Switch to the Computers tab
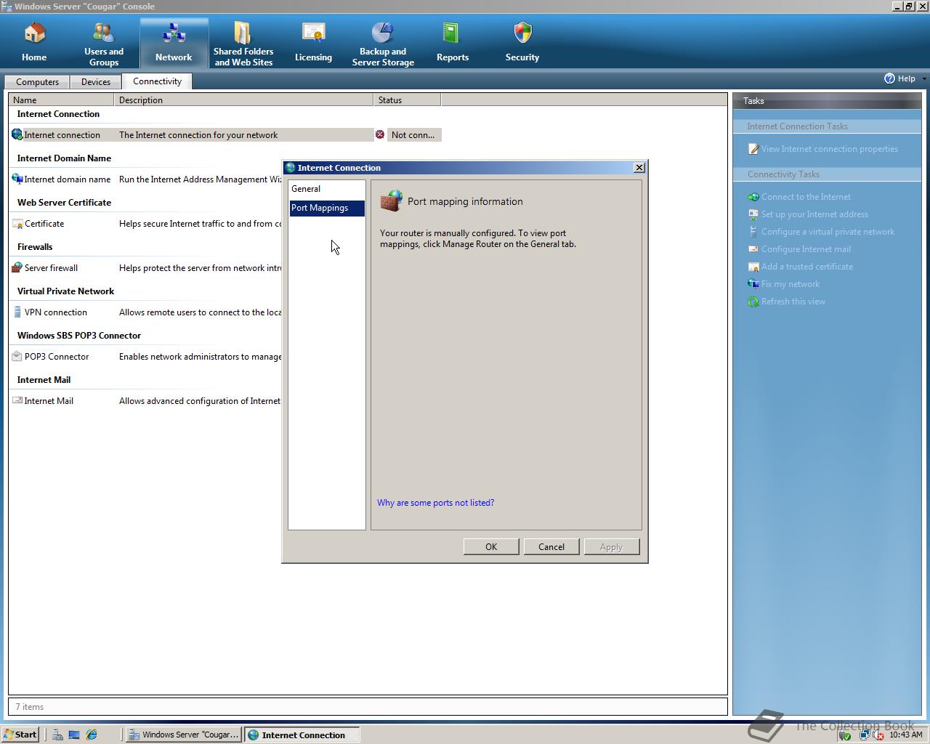This screenshot has height=744, width=930. (37, 82)
